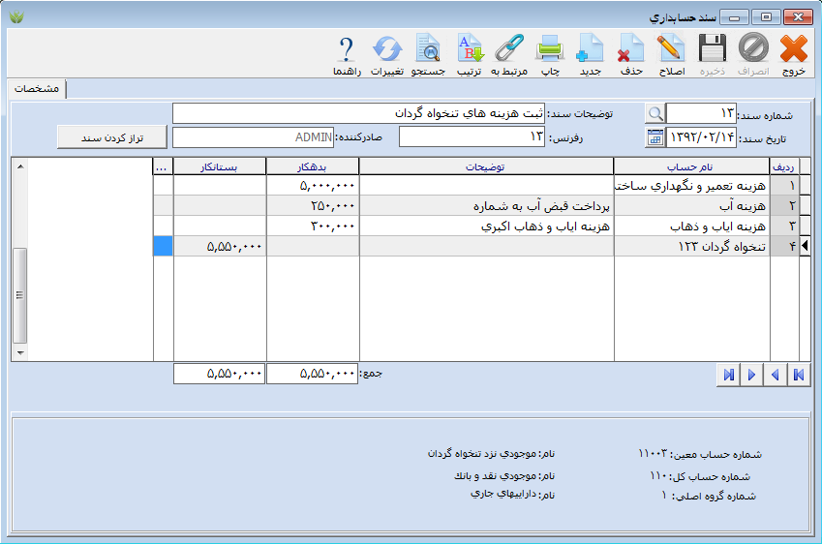Click magnifier icon beside voucher number field
The image size is (822, 544).
pyautogui.click(x=655, y=114)
